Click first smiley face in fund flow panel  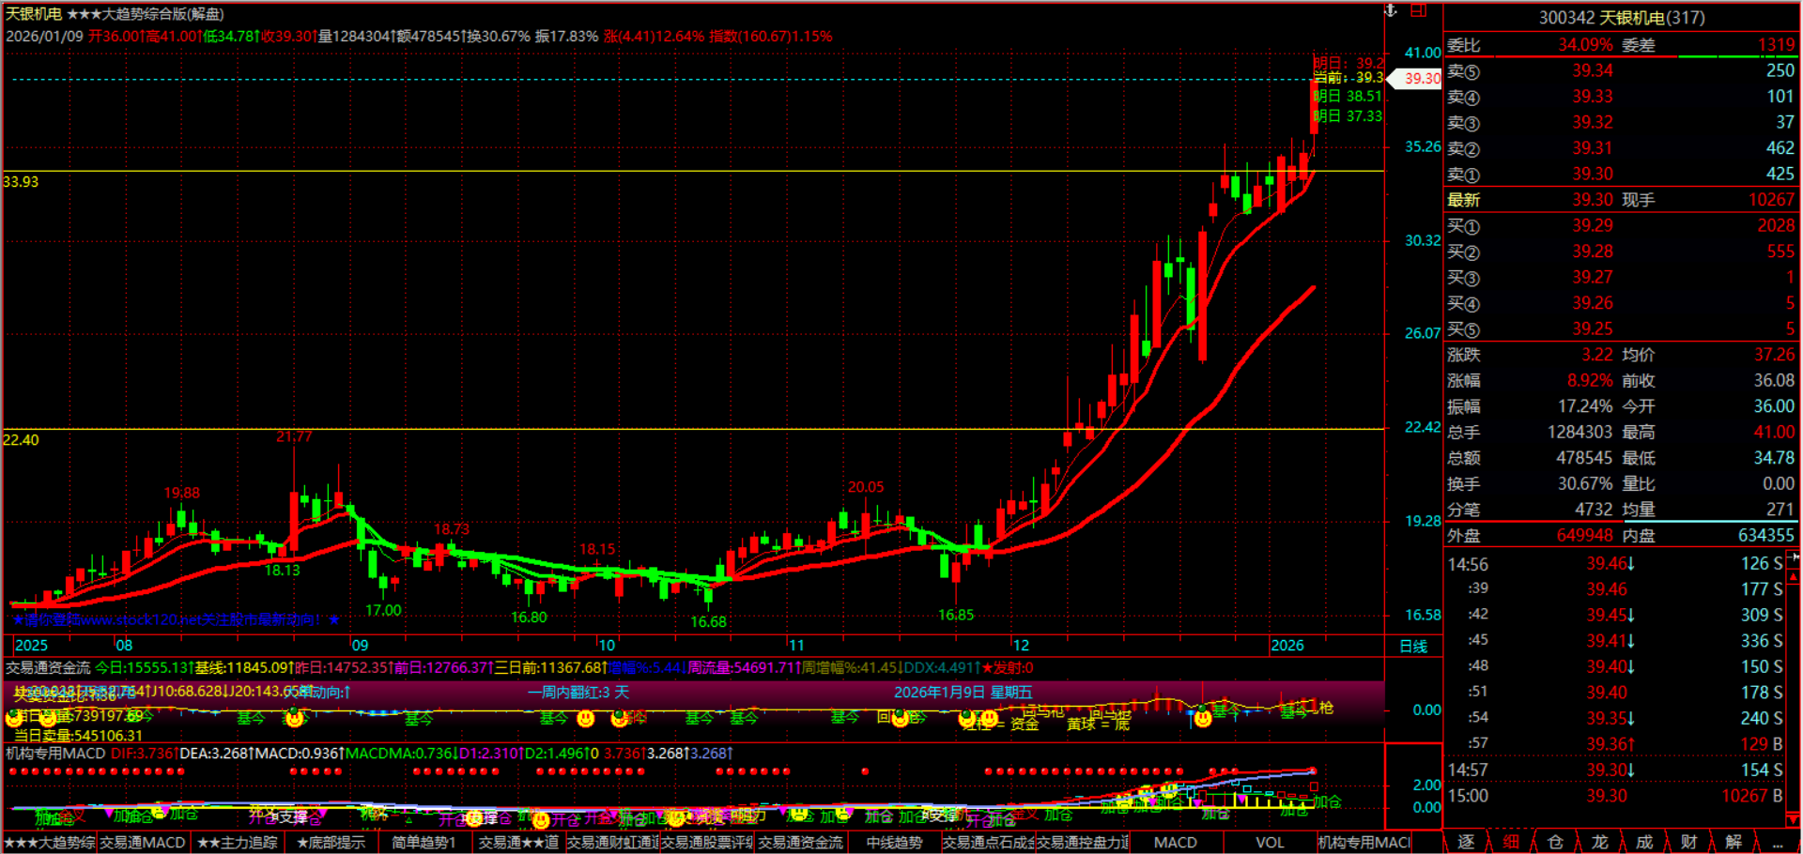coord(14,719)
